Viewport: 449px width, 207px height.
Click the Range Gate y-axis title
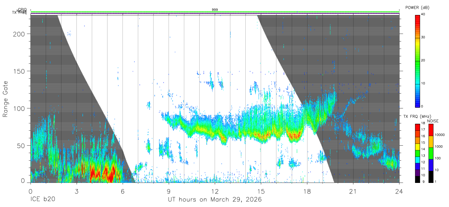pos(5,99)
